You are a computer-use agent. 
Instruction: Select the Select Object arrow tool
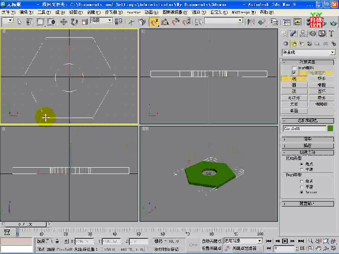click(x=19, y=22)
